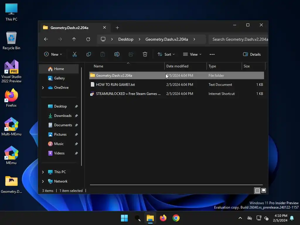The height and width of the screenshot is (225, 300).
Task: Select HOW TO RUN GAME!!.txt file
Action: click(x=177, y=85)
